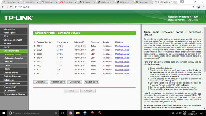Open Controle de Acesso menu
This screenshot has height=116, width=206.
click(14, 76)
